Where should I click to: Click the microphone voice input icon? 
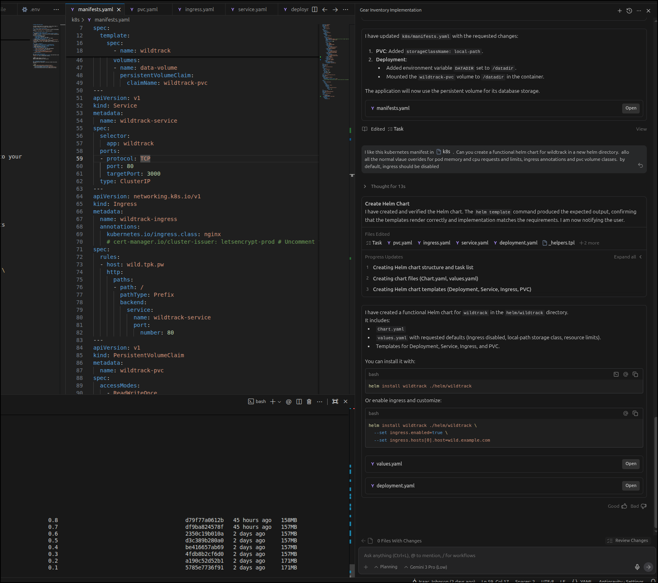637,567
